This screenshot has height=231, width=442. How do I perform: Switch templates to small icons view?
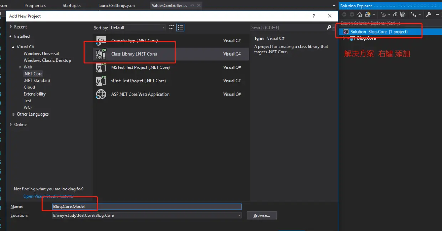171,27
